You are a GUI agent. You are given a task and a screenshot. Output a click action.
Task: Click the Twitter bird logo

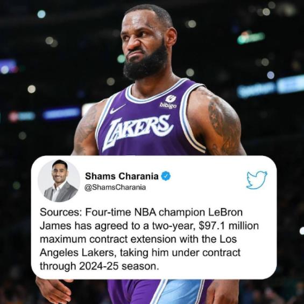pyautogui.click(x=257, y=180)
